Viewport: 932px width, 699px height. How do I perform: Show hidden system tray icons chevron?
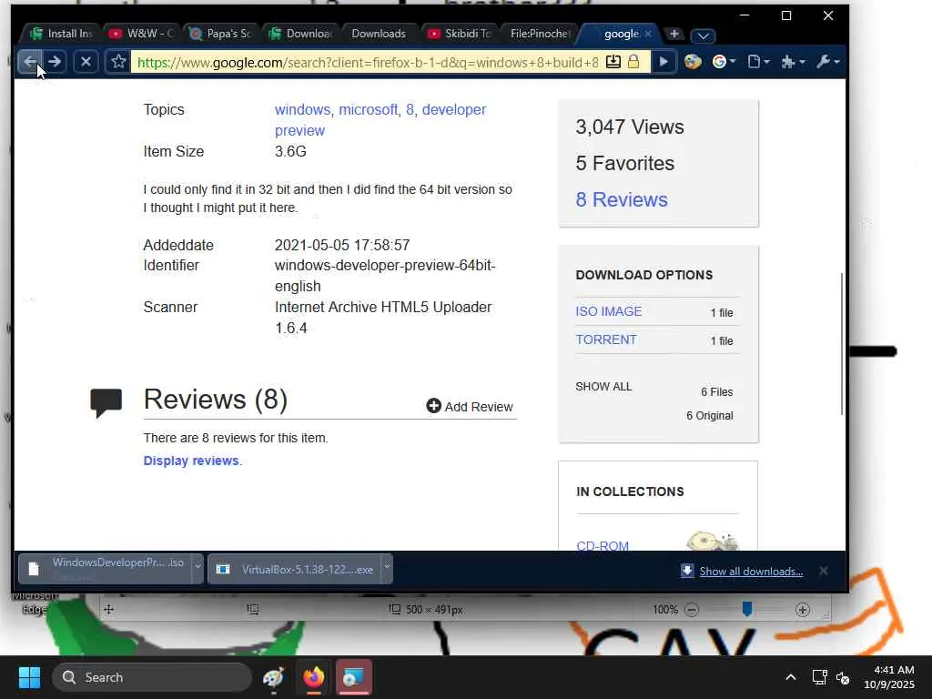pos(791,677)
